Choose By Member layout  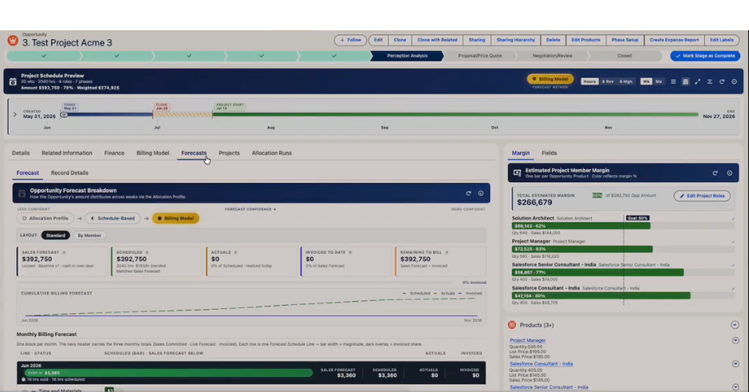coord(89,236)
